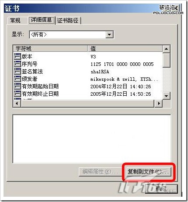The width and height of the screenshot is (188, 202).
Task: Select the 有效期起始日期 field icon
Action: [18, 86]
